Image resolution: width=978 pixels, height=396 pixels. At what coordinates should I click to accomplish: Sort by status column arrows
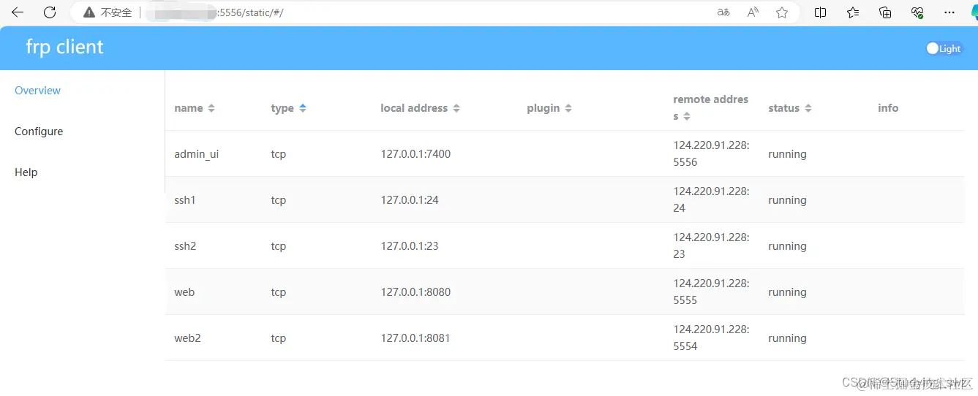(808, 108)
